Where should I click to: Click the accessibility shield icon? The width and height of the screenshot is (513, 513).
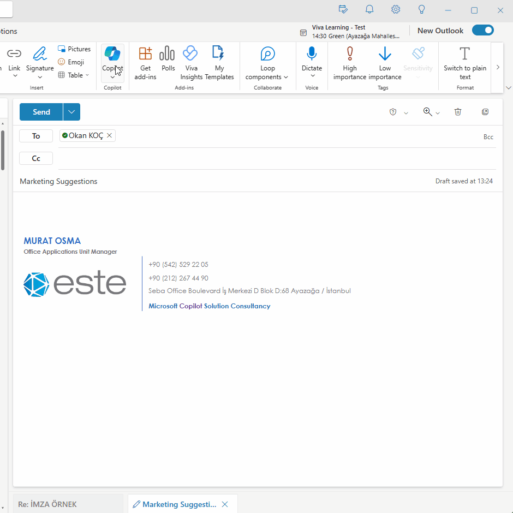point(393,112)
